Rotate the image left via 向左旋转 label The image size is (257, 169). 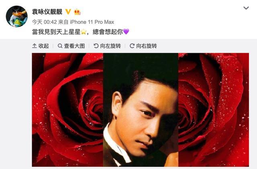110,46
